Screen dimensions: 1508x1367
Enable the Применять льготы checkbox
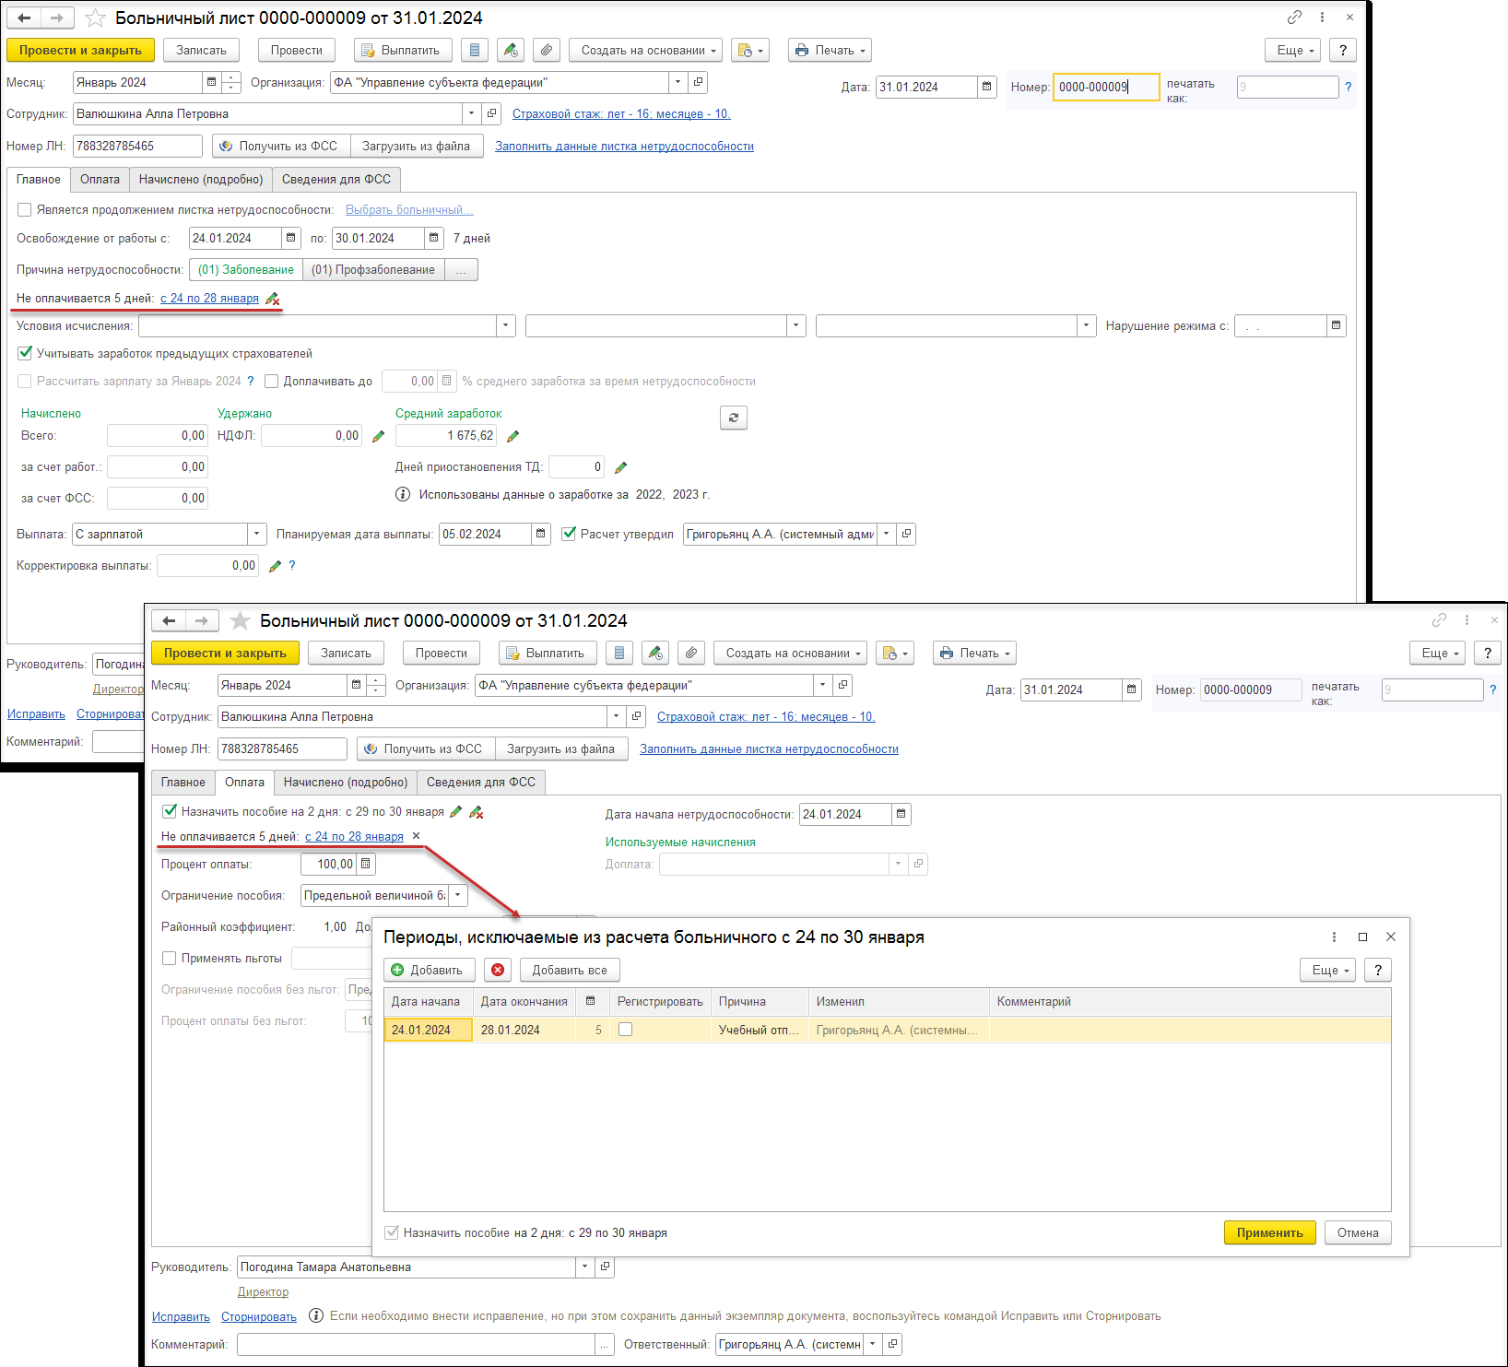pyautogui.click(x=170, y=958)
